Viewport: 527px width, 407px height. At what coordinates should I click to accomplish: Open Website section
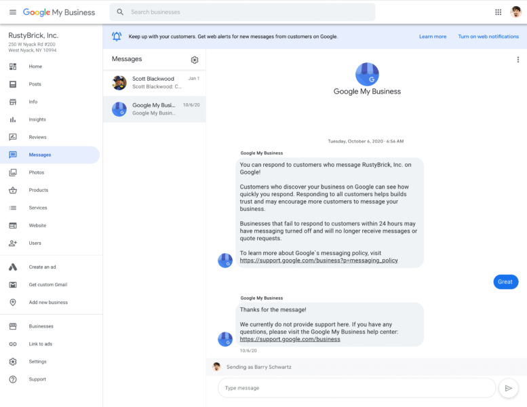tap(37, 225)
